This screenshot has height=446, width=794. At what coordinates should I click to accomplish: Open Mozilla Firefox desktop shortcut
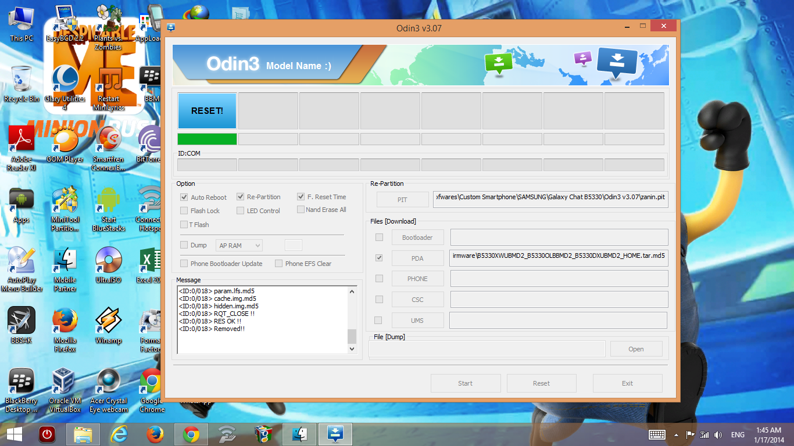pyautogui.click(x=65, y=330)
